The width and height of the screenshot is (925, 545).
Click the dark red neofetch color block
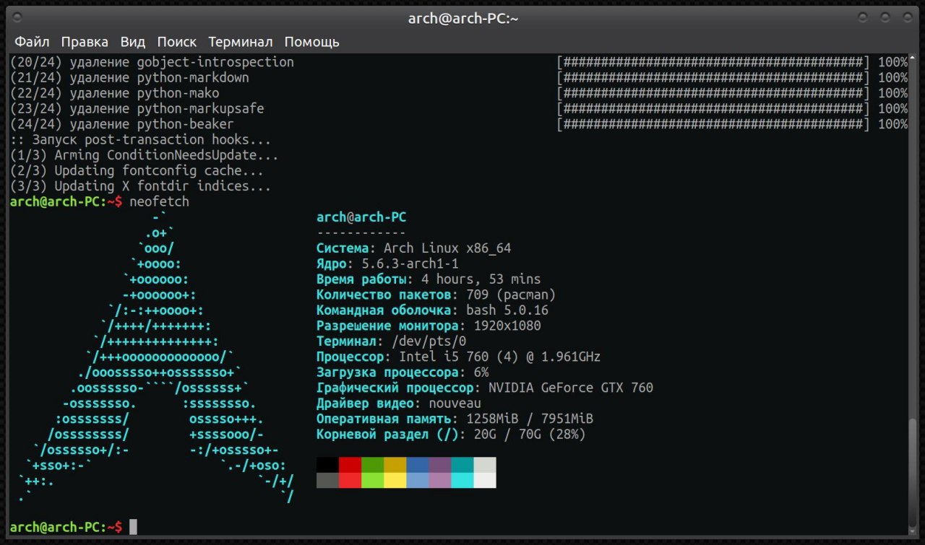click(350, 465)
